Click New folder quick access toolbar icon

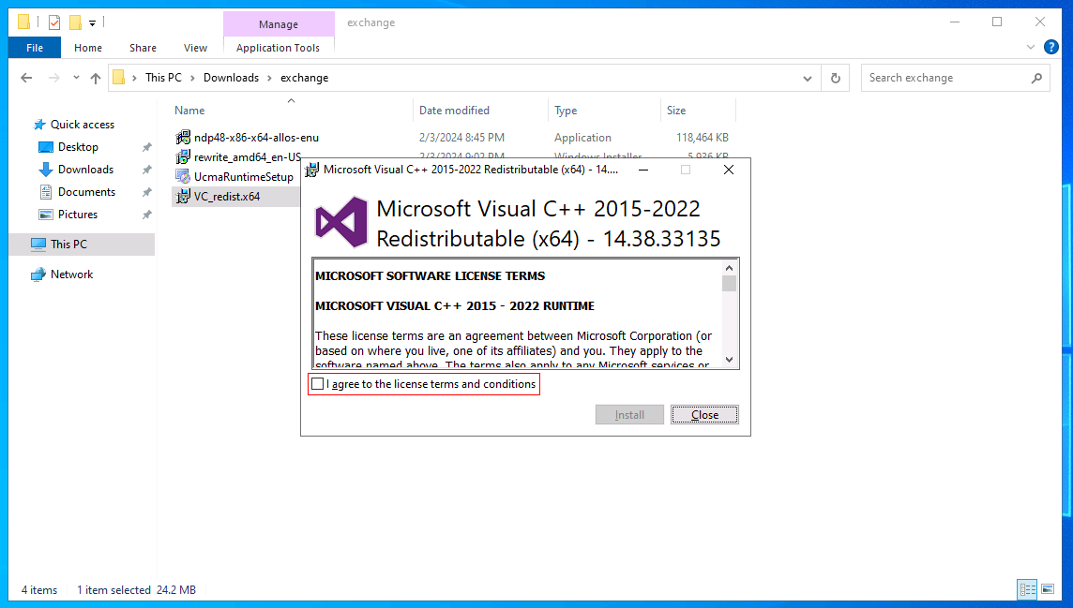pos(75,22)
